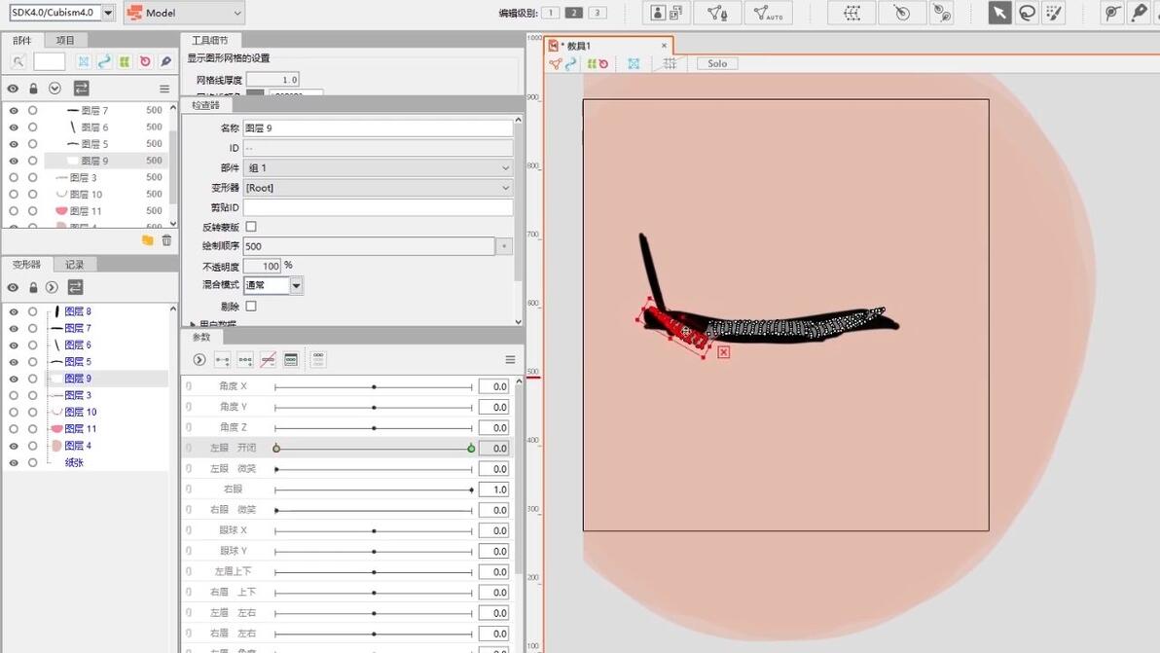Open the parameter panel hamburger menu
Screen dimensions: 1160x653
click(510, 359)
